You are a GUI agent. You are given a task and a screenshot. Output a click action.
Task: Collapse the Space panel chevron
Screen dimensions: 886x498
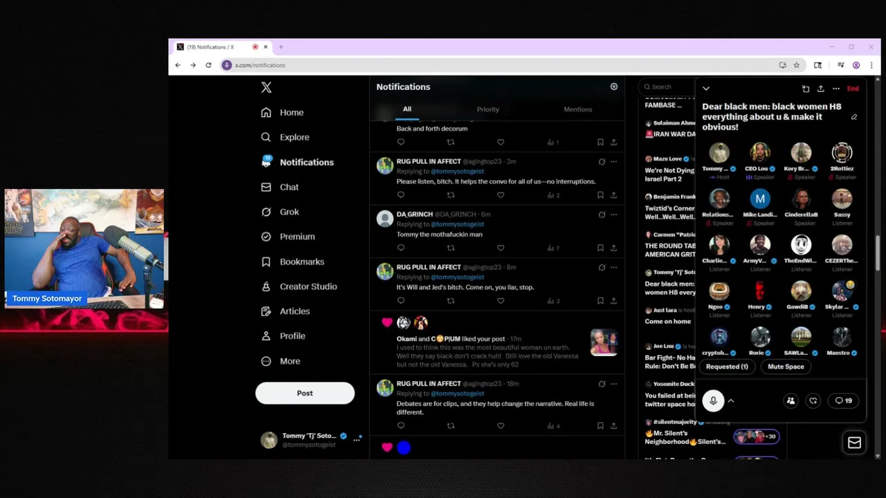pos(706,89)
